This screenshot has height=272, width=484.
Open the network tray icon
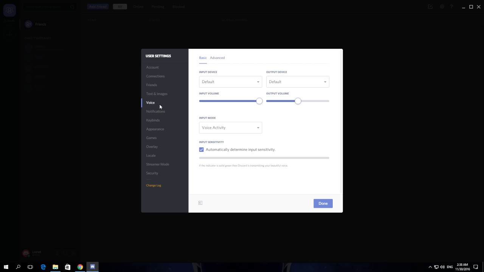pyautogui.click(x=436, y=267)
